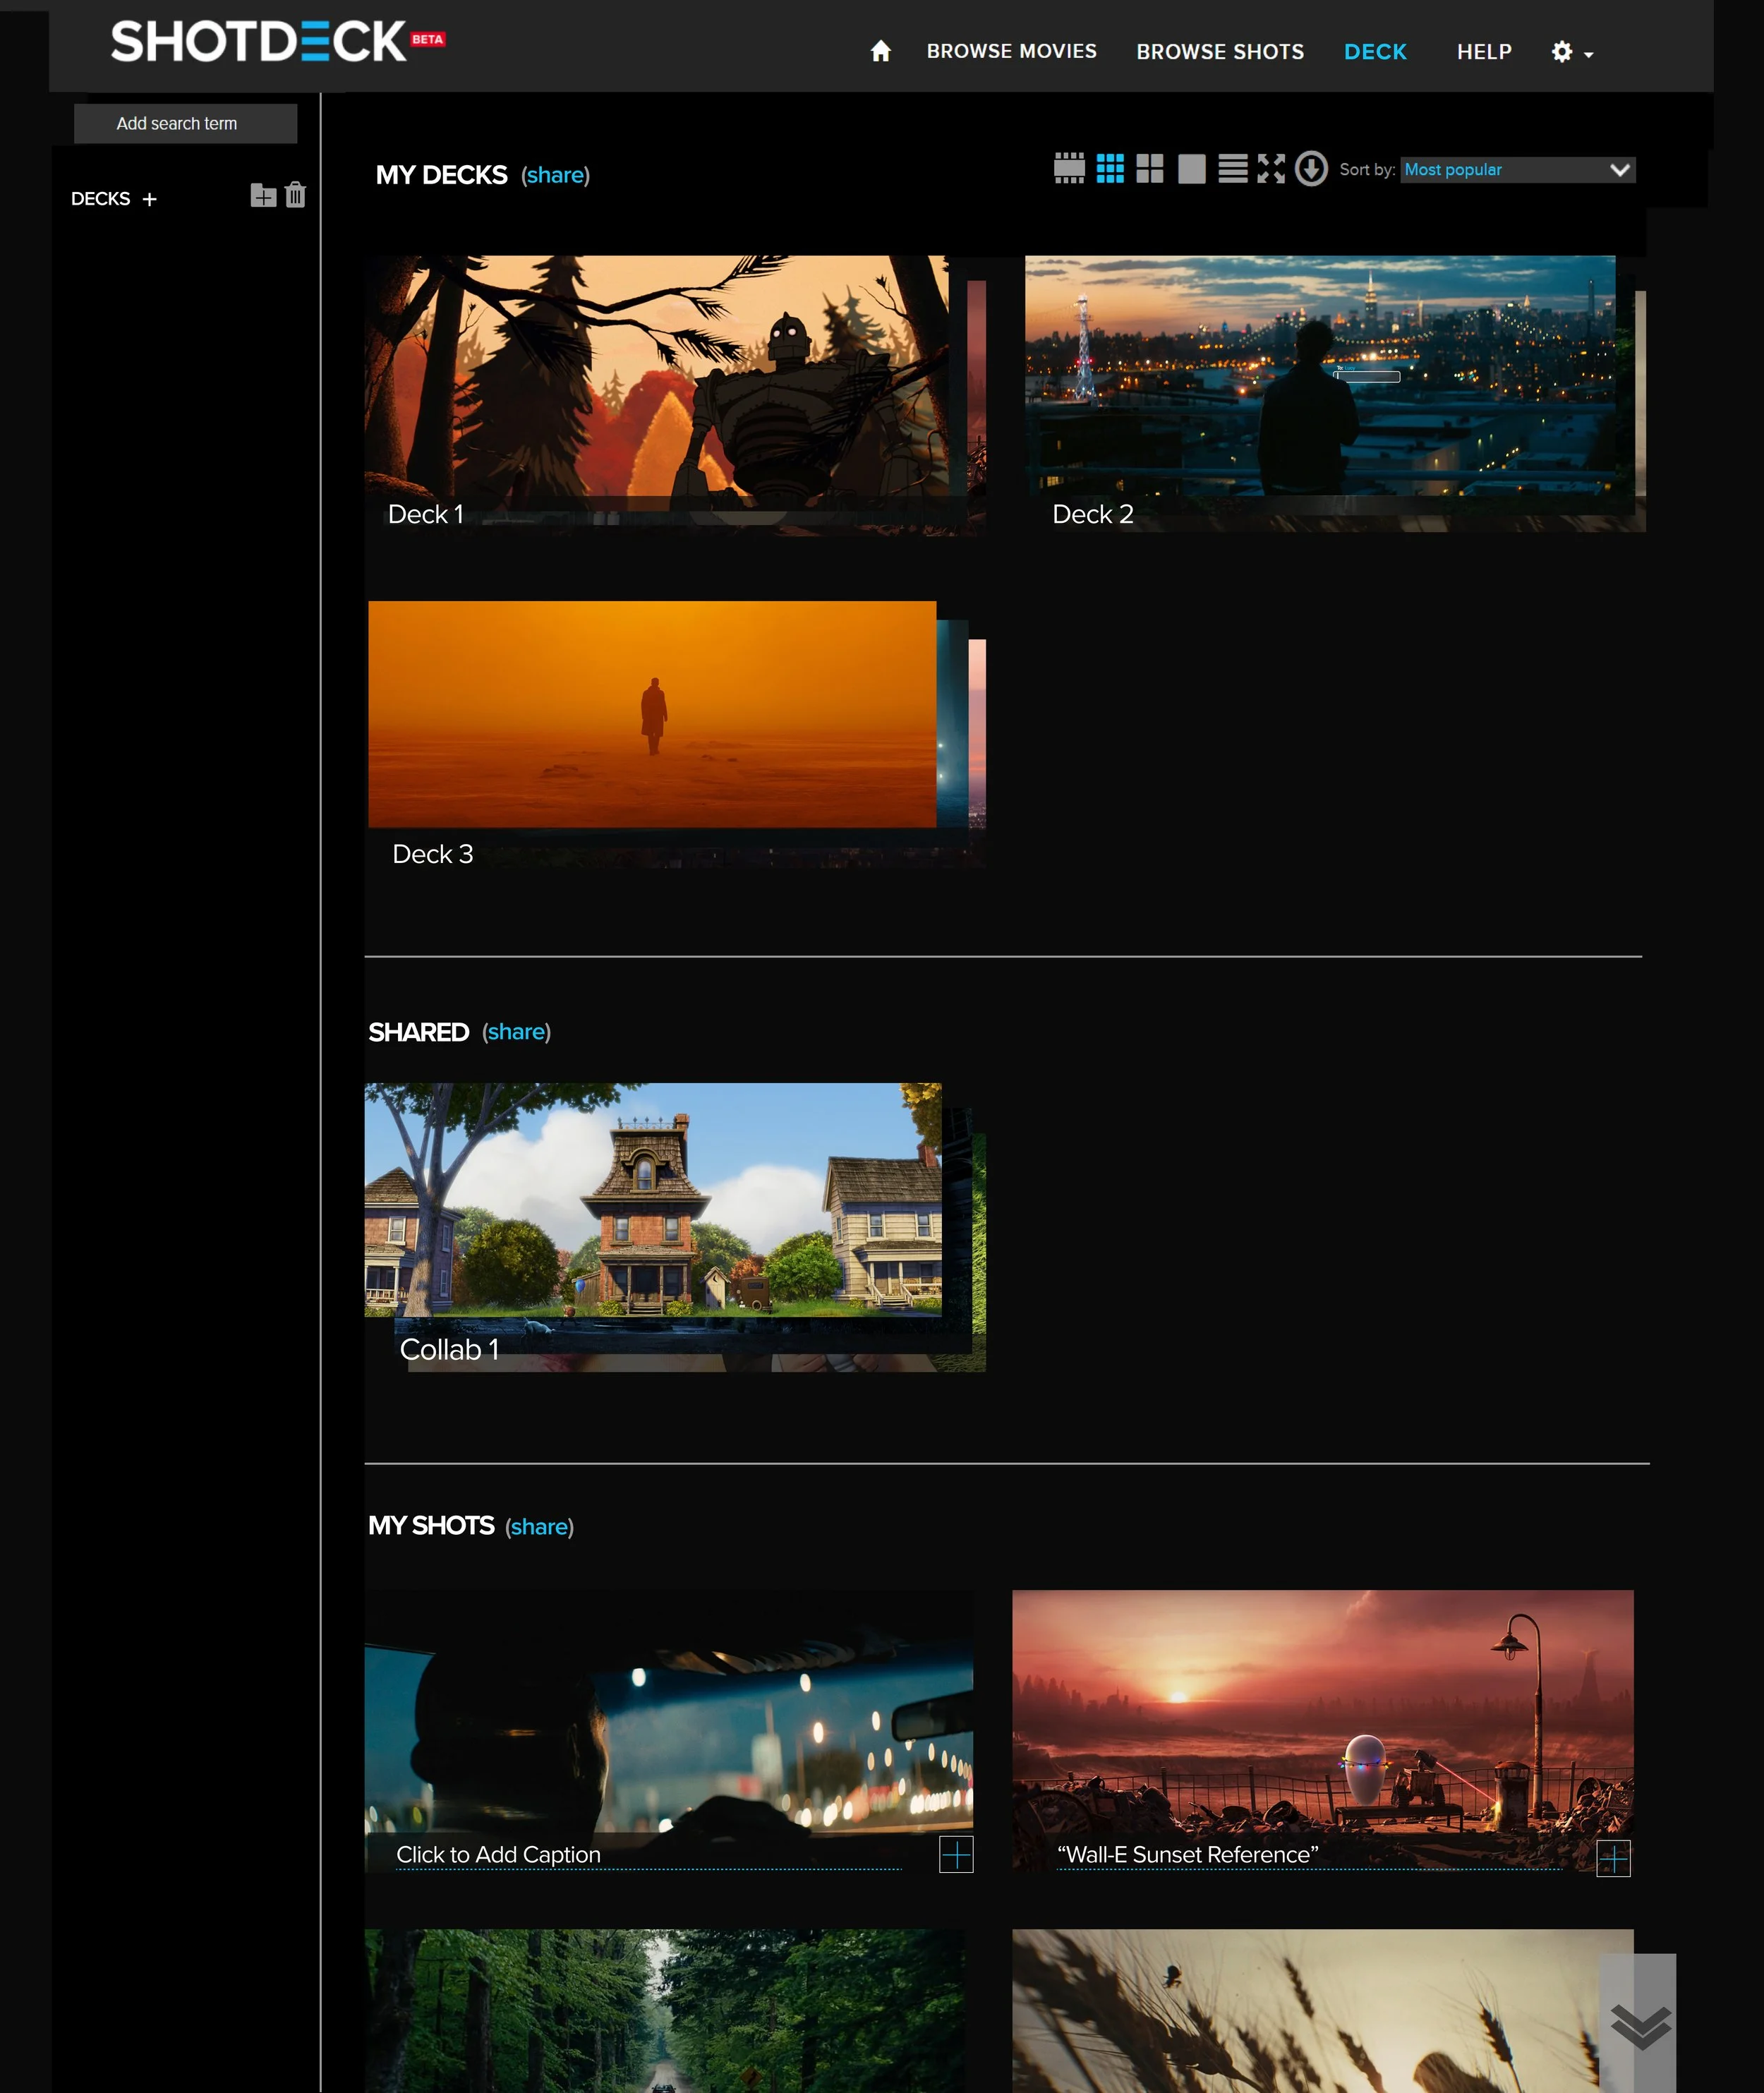1764x2093 pixels.
Task: Click share link next to My Decks
Action: tap(555, 175)
